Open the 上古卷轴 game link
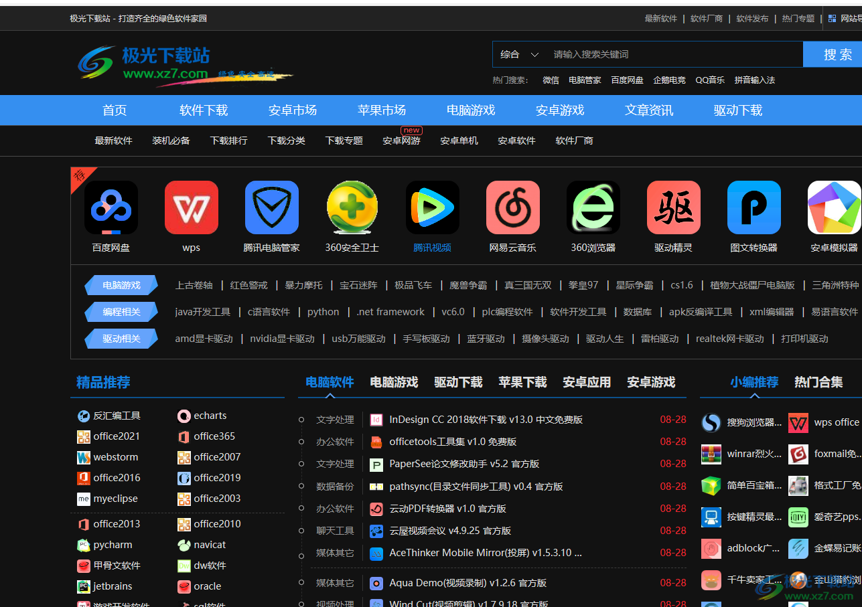862x607 pixels. [x=194, y=285]
